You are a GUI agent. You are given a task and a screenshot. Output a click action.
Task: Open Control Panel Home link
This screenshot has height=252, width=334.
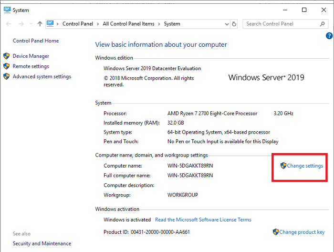pos(36,41)
